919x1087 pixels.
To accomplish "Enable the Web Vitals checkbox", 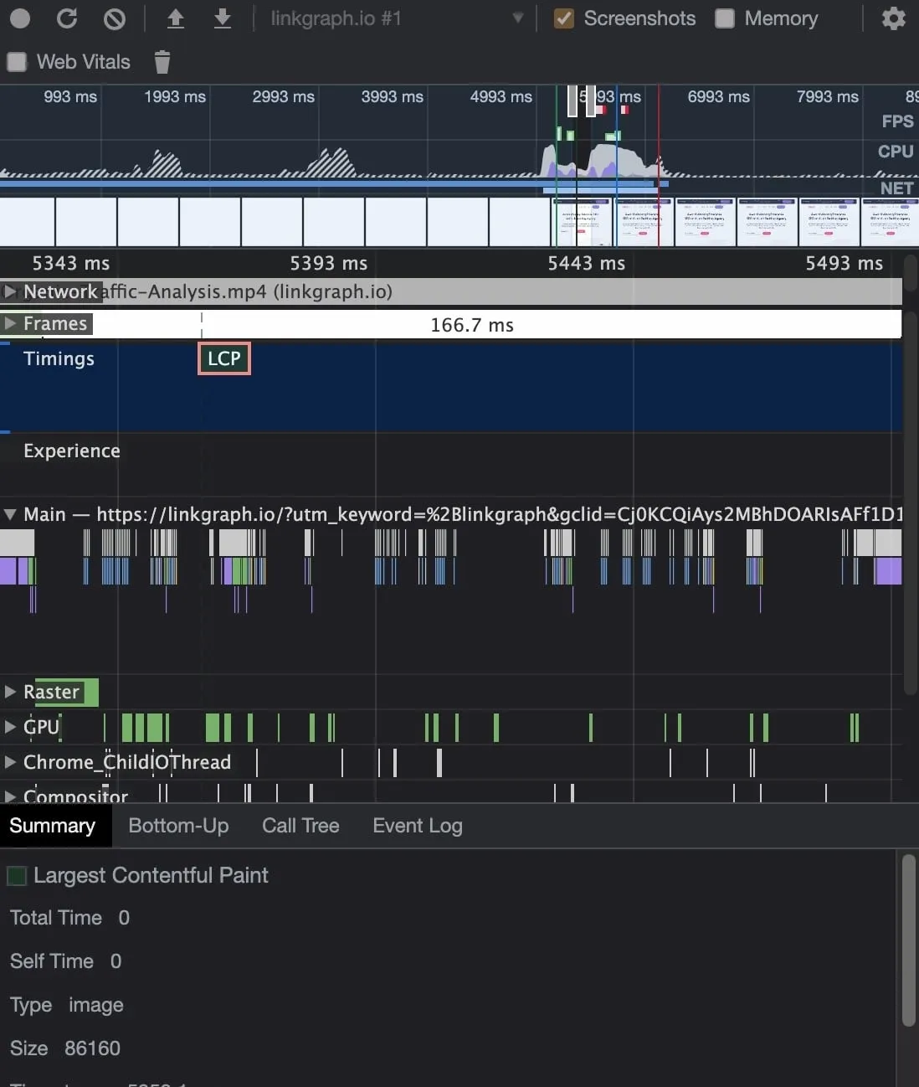I will (17, 62).
